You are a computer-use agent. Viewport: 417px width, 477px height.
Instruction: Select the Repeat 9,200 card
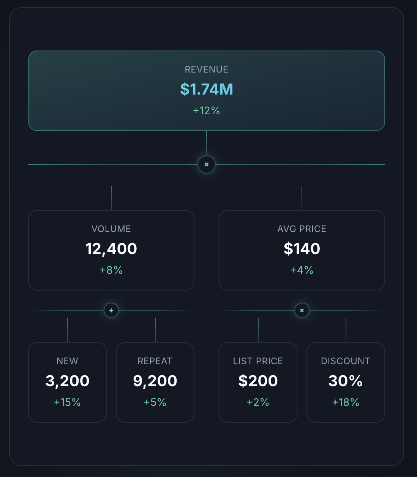pyautogui.click(x=155, y=382)
